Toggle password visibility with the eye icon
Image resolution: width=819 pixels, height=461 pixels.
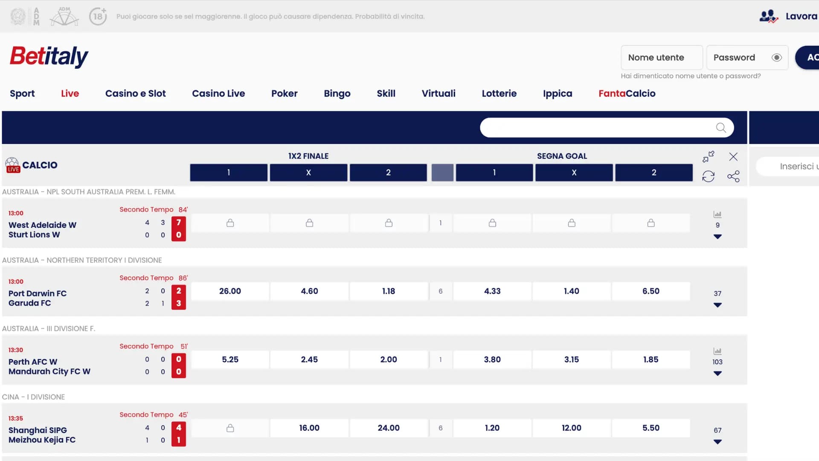point(776,57)
